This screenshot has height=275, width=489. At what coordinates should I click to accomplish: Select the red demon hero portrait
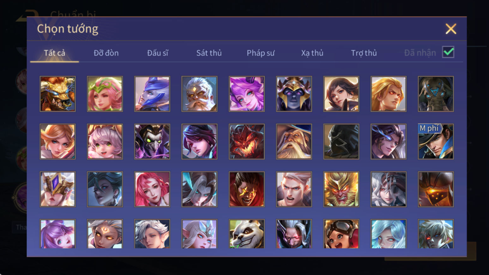247,141
